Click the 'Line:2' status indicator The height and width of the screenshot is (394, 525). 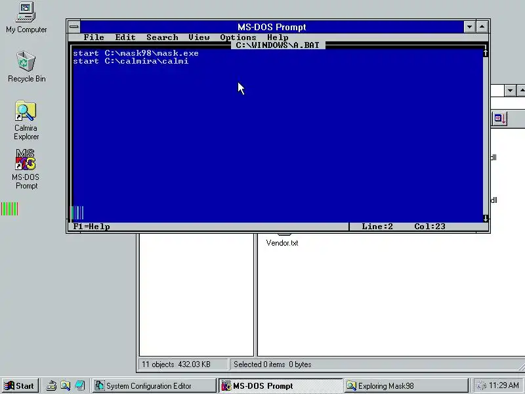377,227
